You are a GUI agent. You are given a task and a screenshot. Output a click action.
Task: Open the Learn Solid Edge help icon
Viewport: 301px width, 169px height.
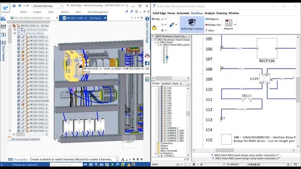pyautogui.click(x=147, y=19)
